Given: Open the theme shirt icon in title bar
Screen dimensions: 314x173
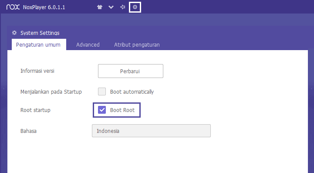Looking at the screenshot, I should [x=100, y=7].
